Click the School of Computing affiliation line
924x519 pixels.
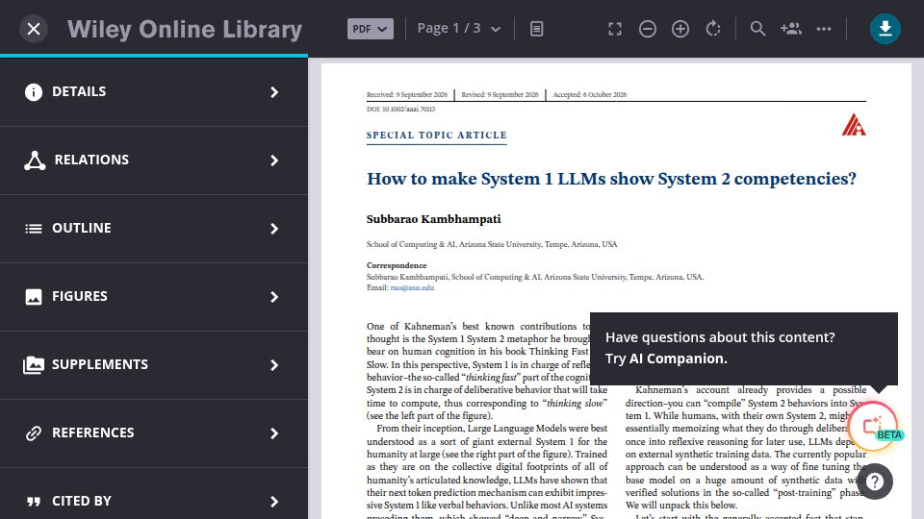point(492,244)
